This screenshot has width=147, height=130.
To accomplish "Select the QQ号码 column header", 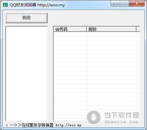I will pos(70,29).
